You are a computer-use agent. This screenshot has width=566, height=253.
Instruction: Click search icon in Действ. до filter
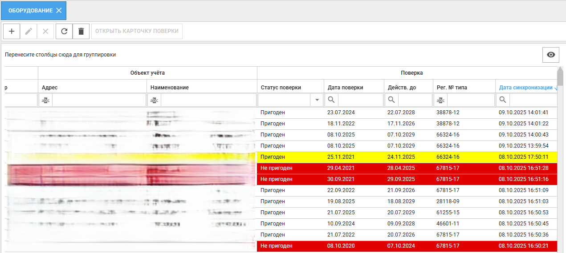(391, 100)
